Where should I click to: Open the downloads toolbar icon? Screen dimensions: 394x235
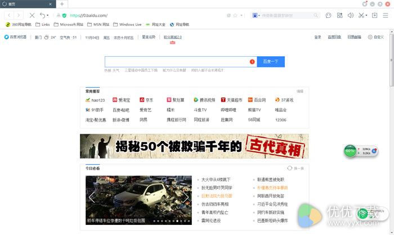click(x=374, y=15)
